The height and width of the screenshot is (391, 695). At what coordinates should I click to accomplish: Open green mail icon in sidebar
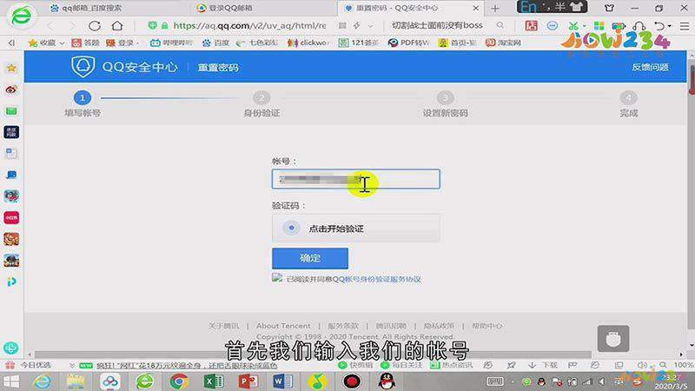pyautogui.click(x=11, y=111)
